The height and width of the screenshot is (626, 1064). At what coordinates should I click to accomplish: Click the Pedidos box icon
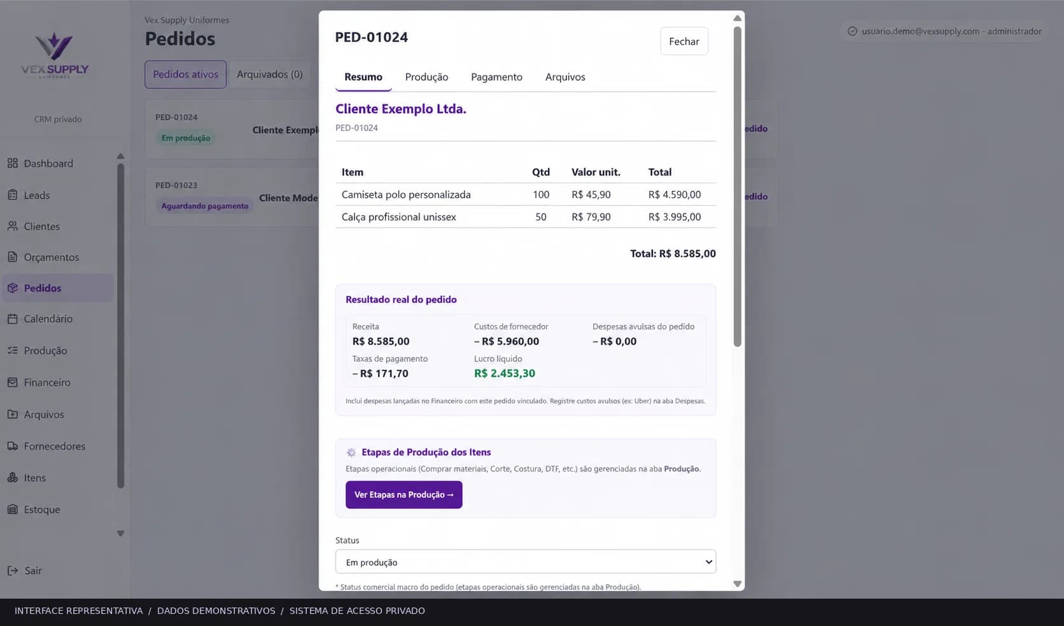coord(13,288)
